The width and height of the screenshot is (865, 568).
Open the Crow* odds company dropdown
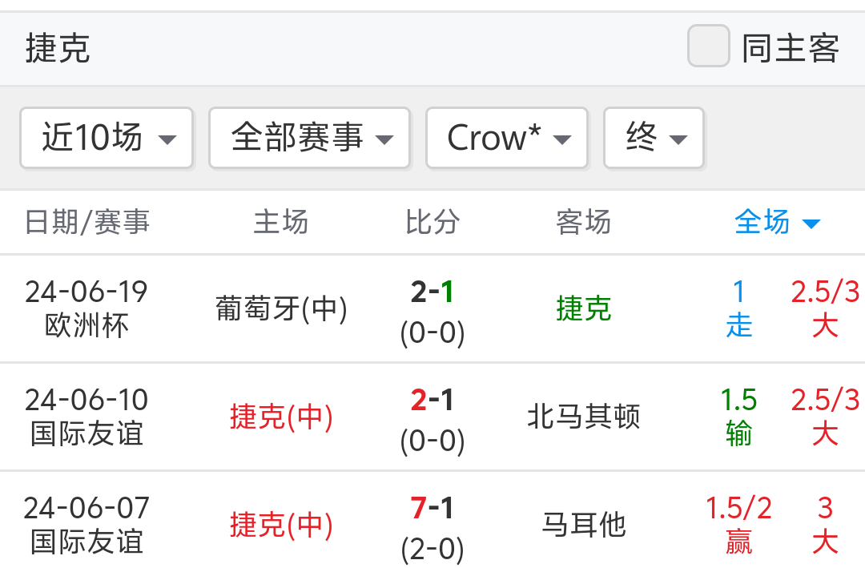(507, 138)
